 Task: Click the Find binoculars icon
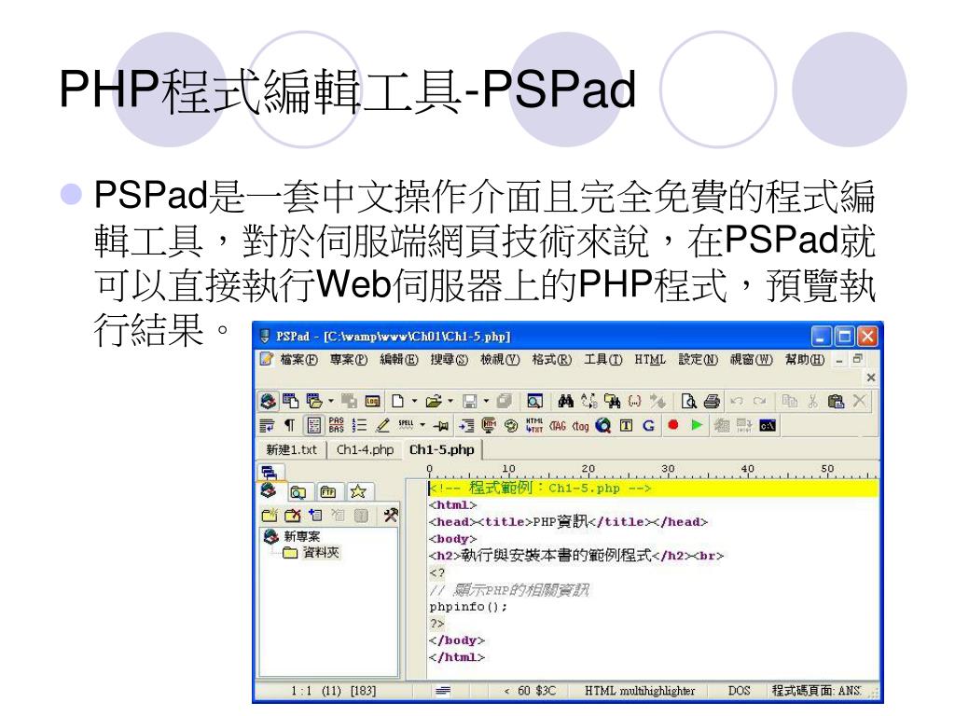[x=566, y=401]
